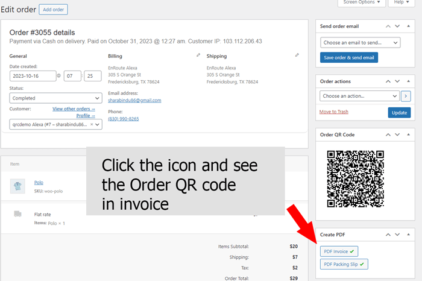Collapse the Send order email panel

[408, 26]
